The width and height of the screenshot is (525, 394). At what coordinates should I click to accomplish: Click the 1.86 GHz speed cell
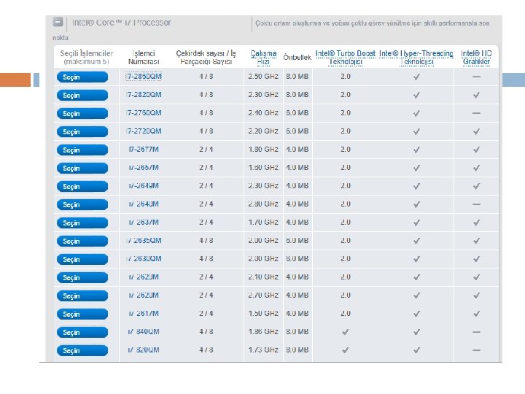click(263, 331)
